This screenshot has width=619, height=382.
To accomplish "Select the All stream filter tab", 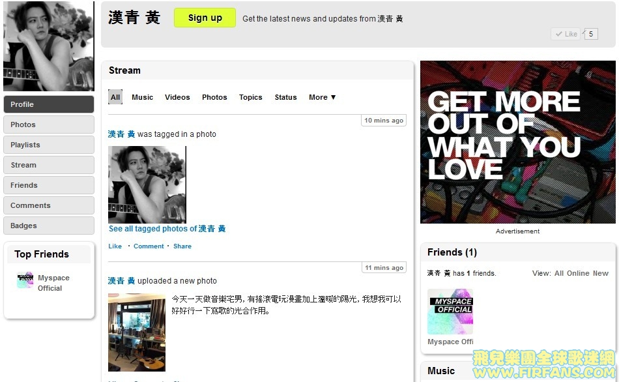I will point(115,97).
